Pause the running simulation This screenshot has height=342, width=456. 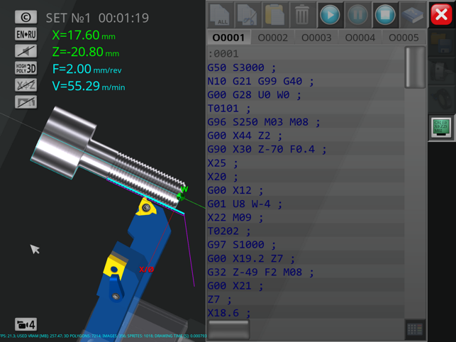click(x=357, y=15)
